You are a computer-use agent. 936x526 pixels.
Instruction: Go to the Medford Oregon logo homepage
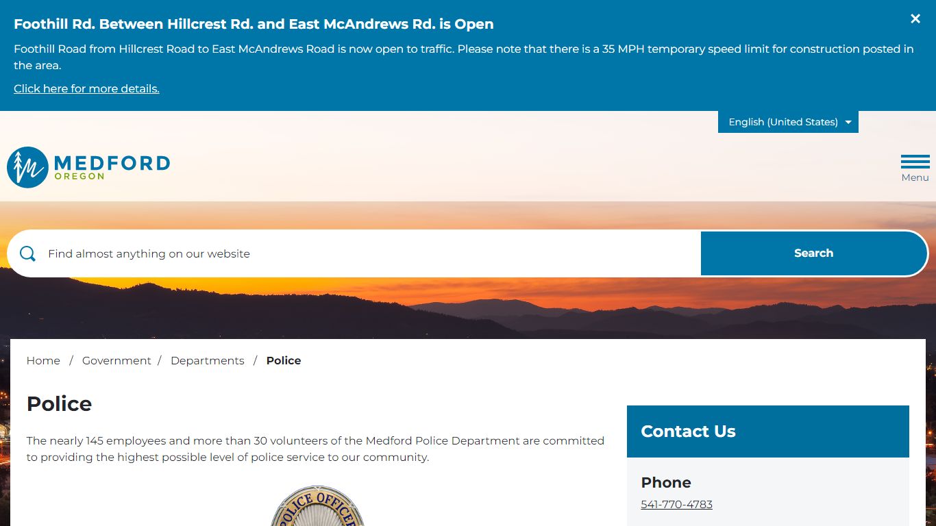pyautogui.click(x=88, y=167)
